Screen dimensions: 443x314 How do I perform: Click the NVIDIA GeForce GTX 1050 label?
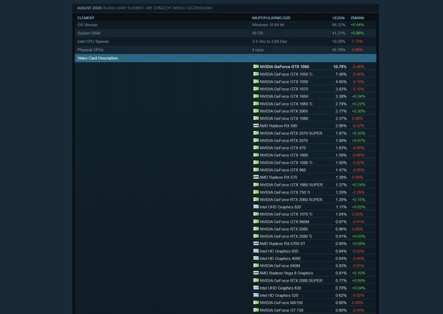coord(284,81)
